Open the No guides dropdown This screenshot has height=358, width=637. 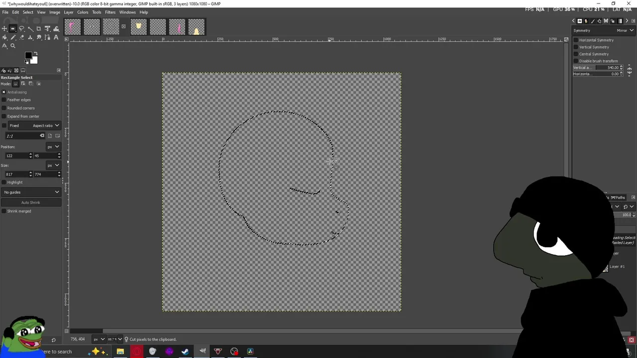pos(31,192)
